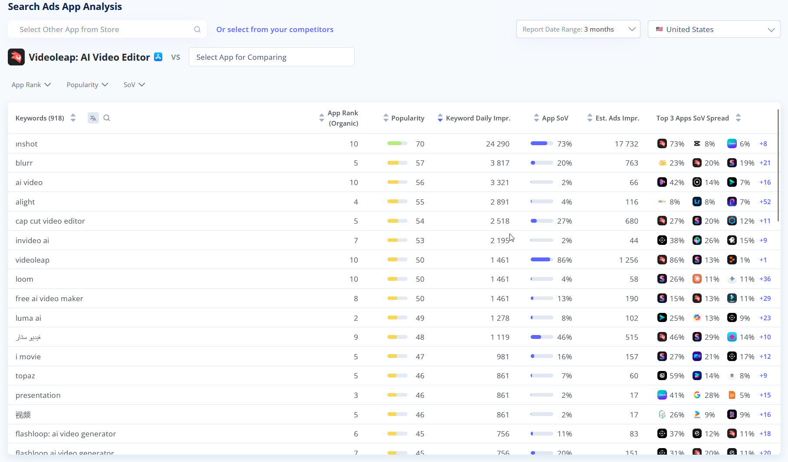The width and height of the screenshot is (788, 462).
Task: Sort keywords column using arrows
Action: click(73, 118)
